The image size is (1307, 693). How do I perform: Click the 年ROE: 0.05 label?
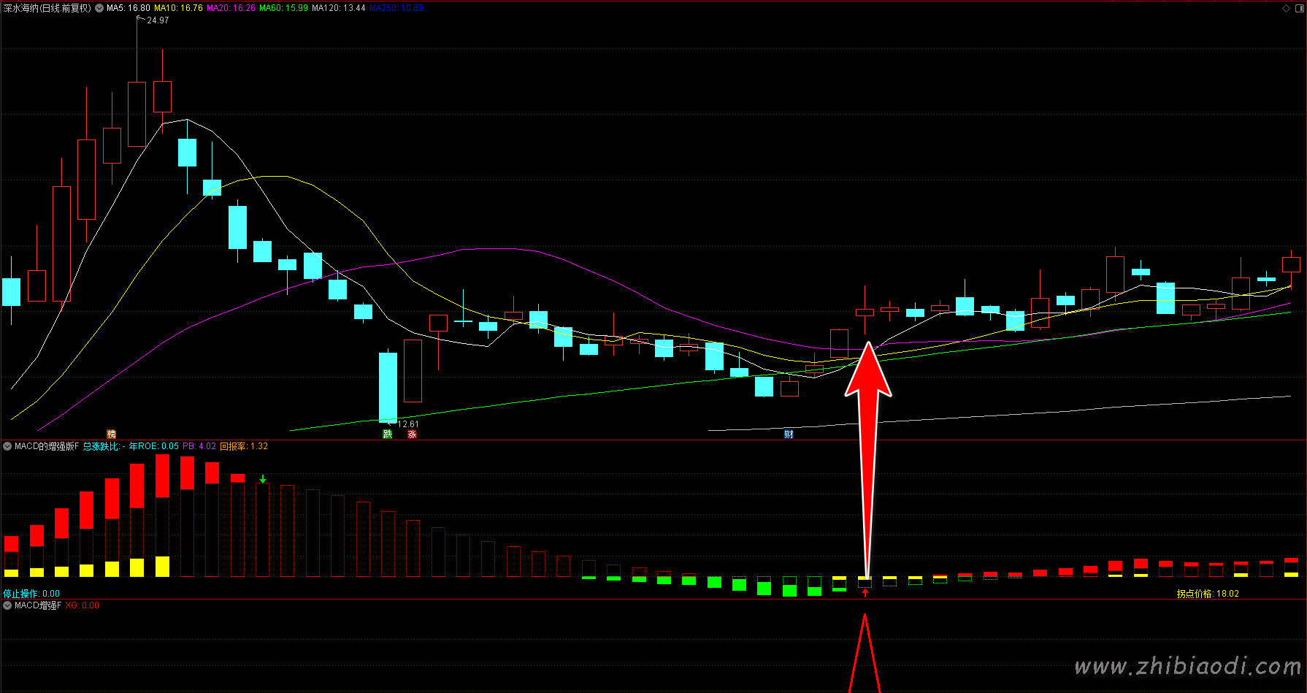(x=153, y=446)
